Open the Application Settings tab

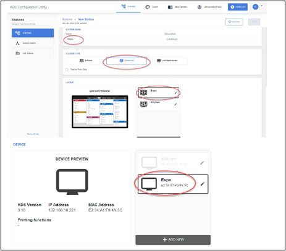click(x=209, y=7)
